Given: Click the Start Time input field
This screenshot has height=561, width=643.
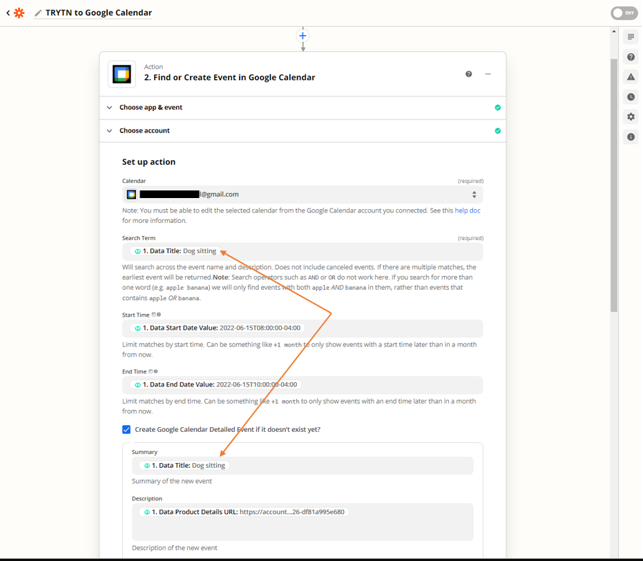Looking at the screenshot, I should [x=303, y=328].
